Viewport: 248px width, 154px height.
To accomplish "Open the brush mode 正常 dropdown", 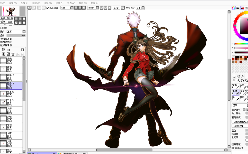I will tap(240, 105).
